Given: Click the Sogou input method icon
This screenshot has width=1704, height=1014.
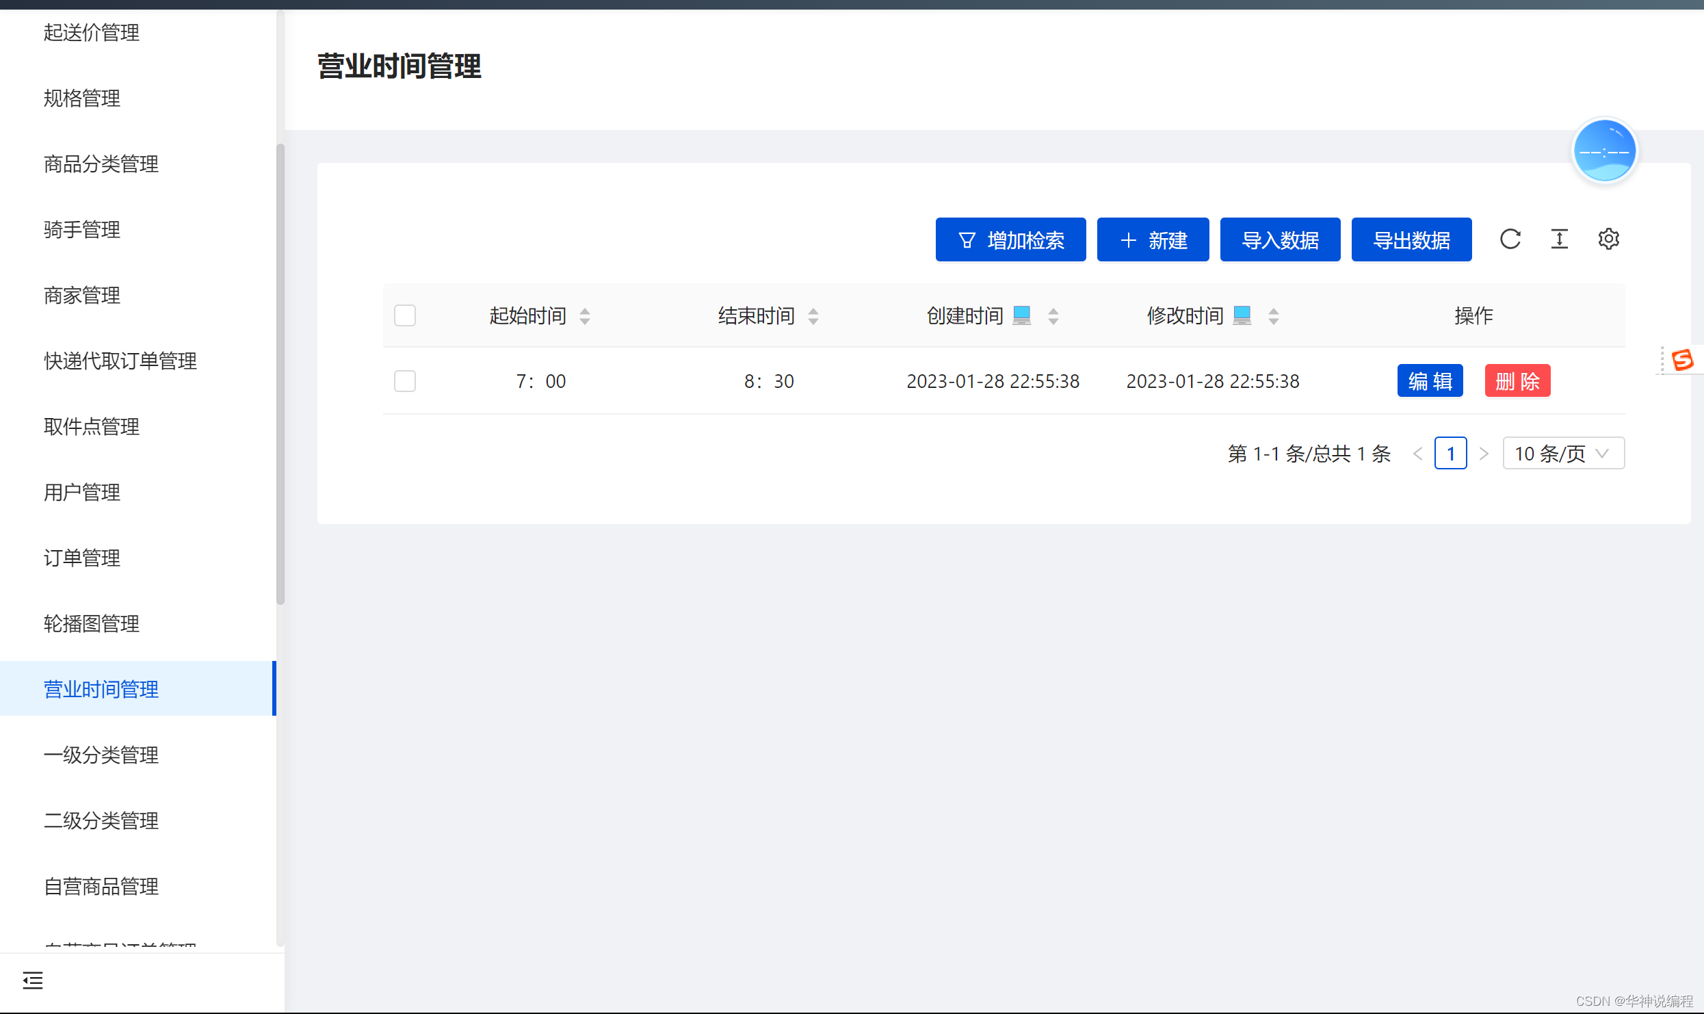Looking at the screenshot, I should pyautogui.click(x=1682, y=359).
